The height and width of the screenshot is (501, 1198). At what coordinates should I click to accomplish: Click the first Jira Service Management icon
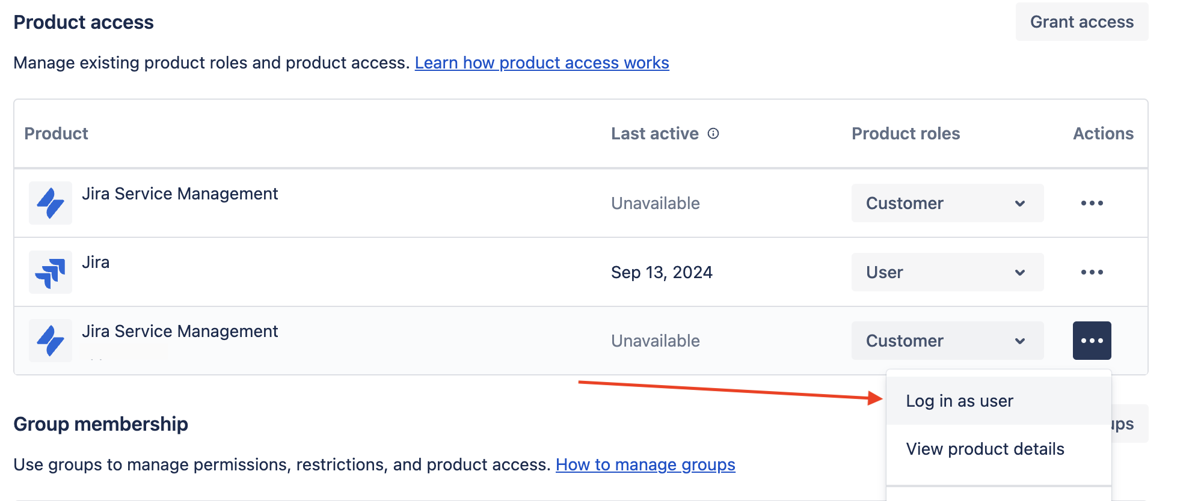[x=51, y=203]
